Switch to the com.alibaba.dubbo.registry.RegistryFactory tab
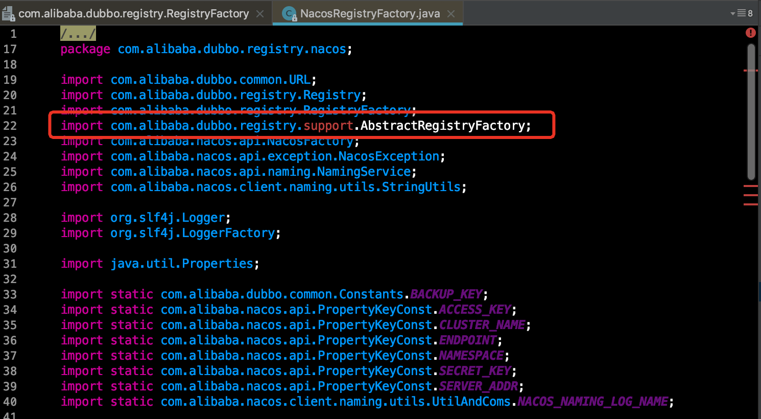This screenshot has width=761, height=419. pos(134,14)
